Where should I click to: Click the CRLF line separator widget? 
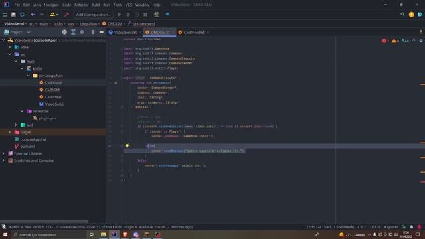click(361, 227)
